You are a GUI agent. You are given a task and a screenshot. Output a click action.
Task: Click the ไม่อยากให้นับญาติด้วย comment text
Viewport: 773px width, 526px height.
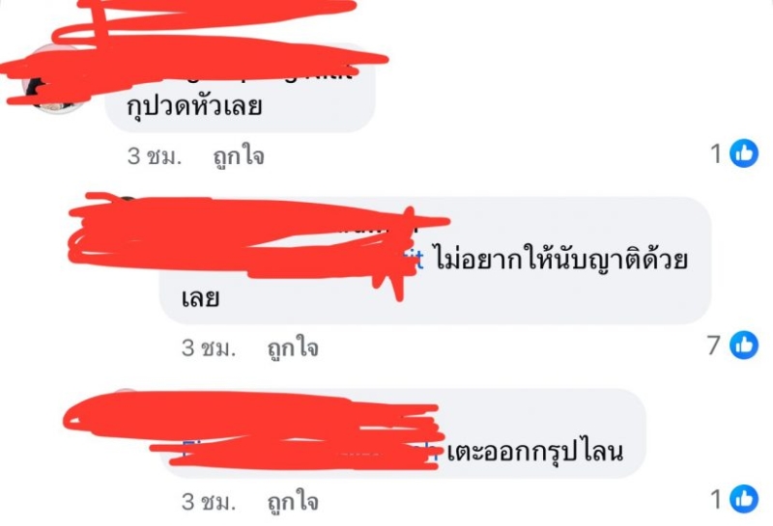[x=562, y=260]
